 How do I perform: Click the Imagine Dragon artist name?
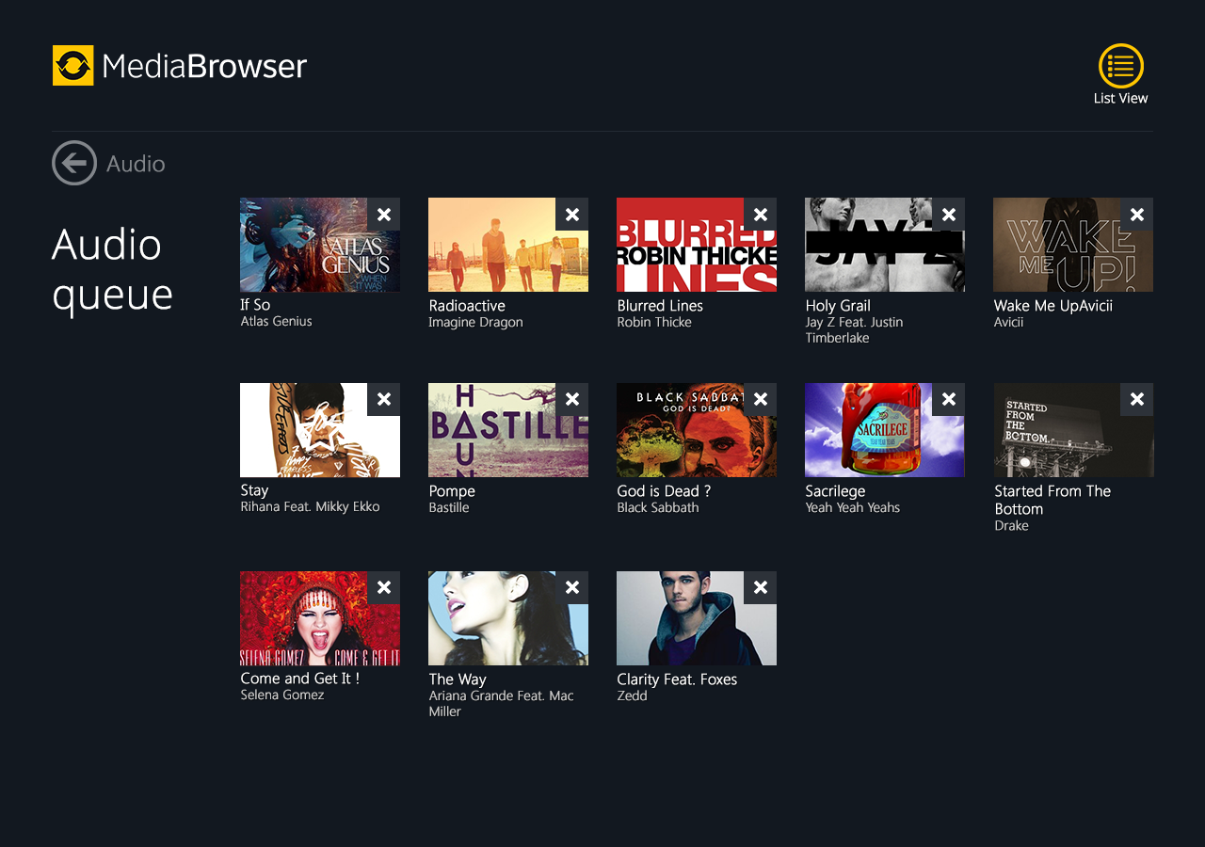tap(475, 323)
